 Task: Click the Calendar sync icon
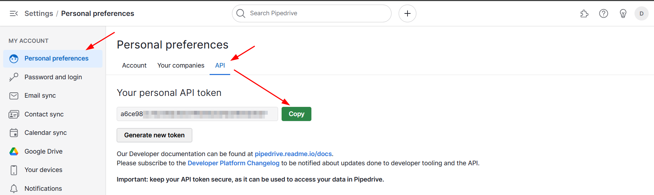[14, 133]
